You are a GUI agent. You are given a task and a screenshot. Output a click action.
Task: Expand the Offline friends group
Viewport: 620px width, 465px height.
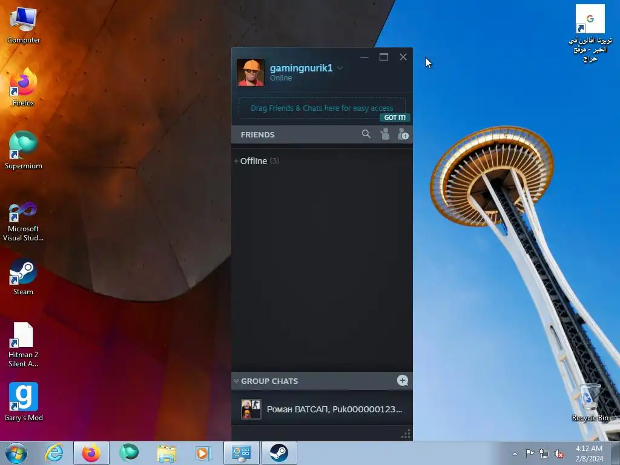click(x=256, y=161)
